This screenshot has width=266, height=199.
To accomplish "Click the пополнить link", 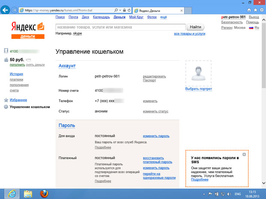I will pos(17,65).
